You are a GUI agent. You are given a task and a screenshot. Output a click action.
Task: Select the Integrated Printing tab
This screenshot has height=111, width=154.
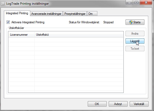pos(17,13)
